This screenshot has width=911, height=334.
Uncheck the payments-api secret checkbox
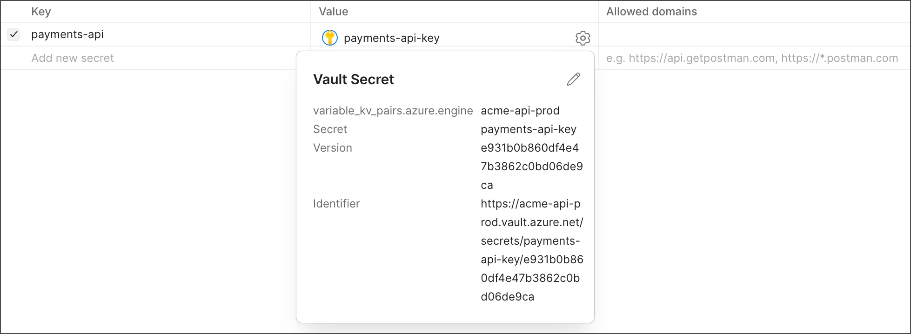click(14, 34)
